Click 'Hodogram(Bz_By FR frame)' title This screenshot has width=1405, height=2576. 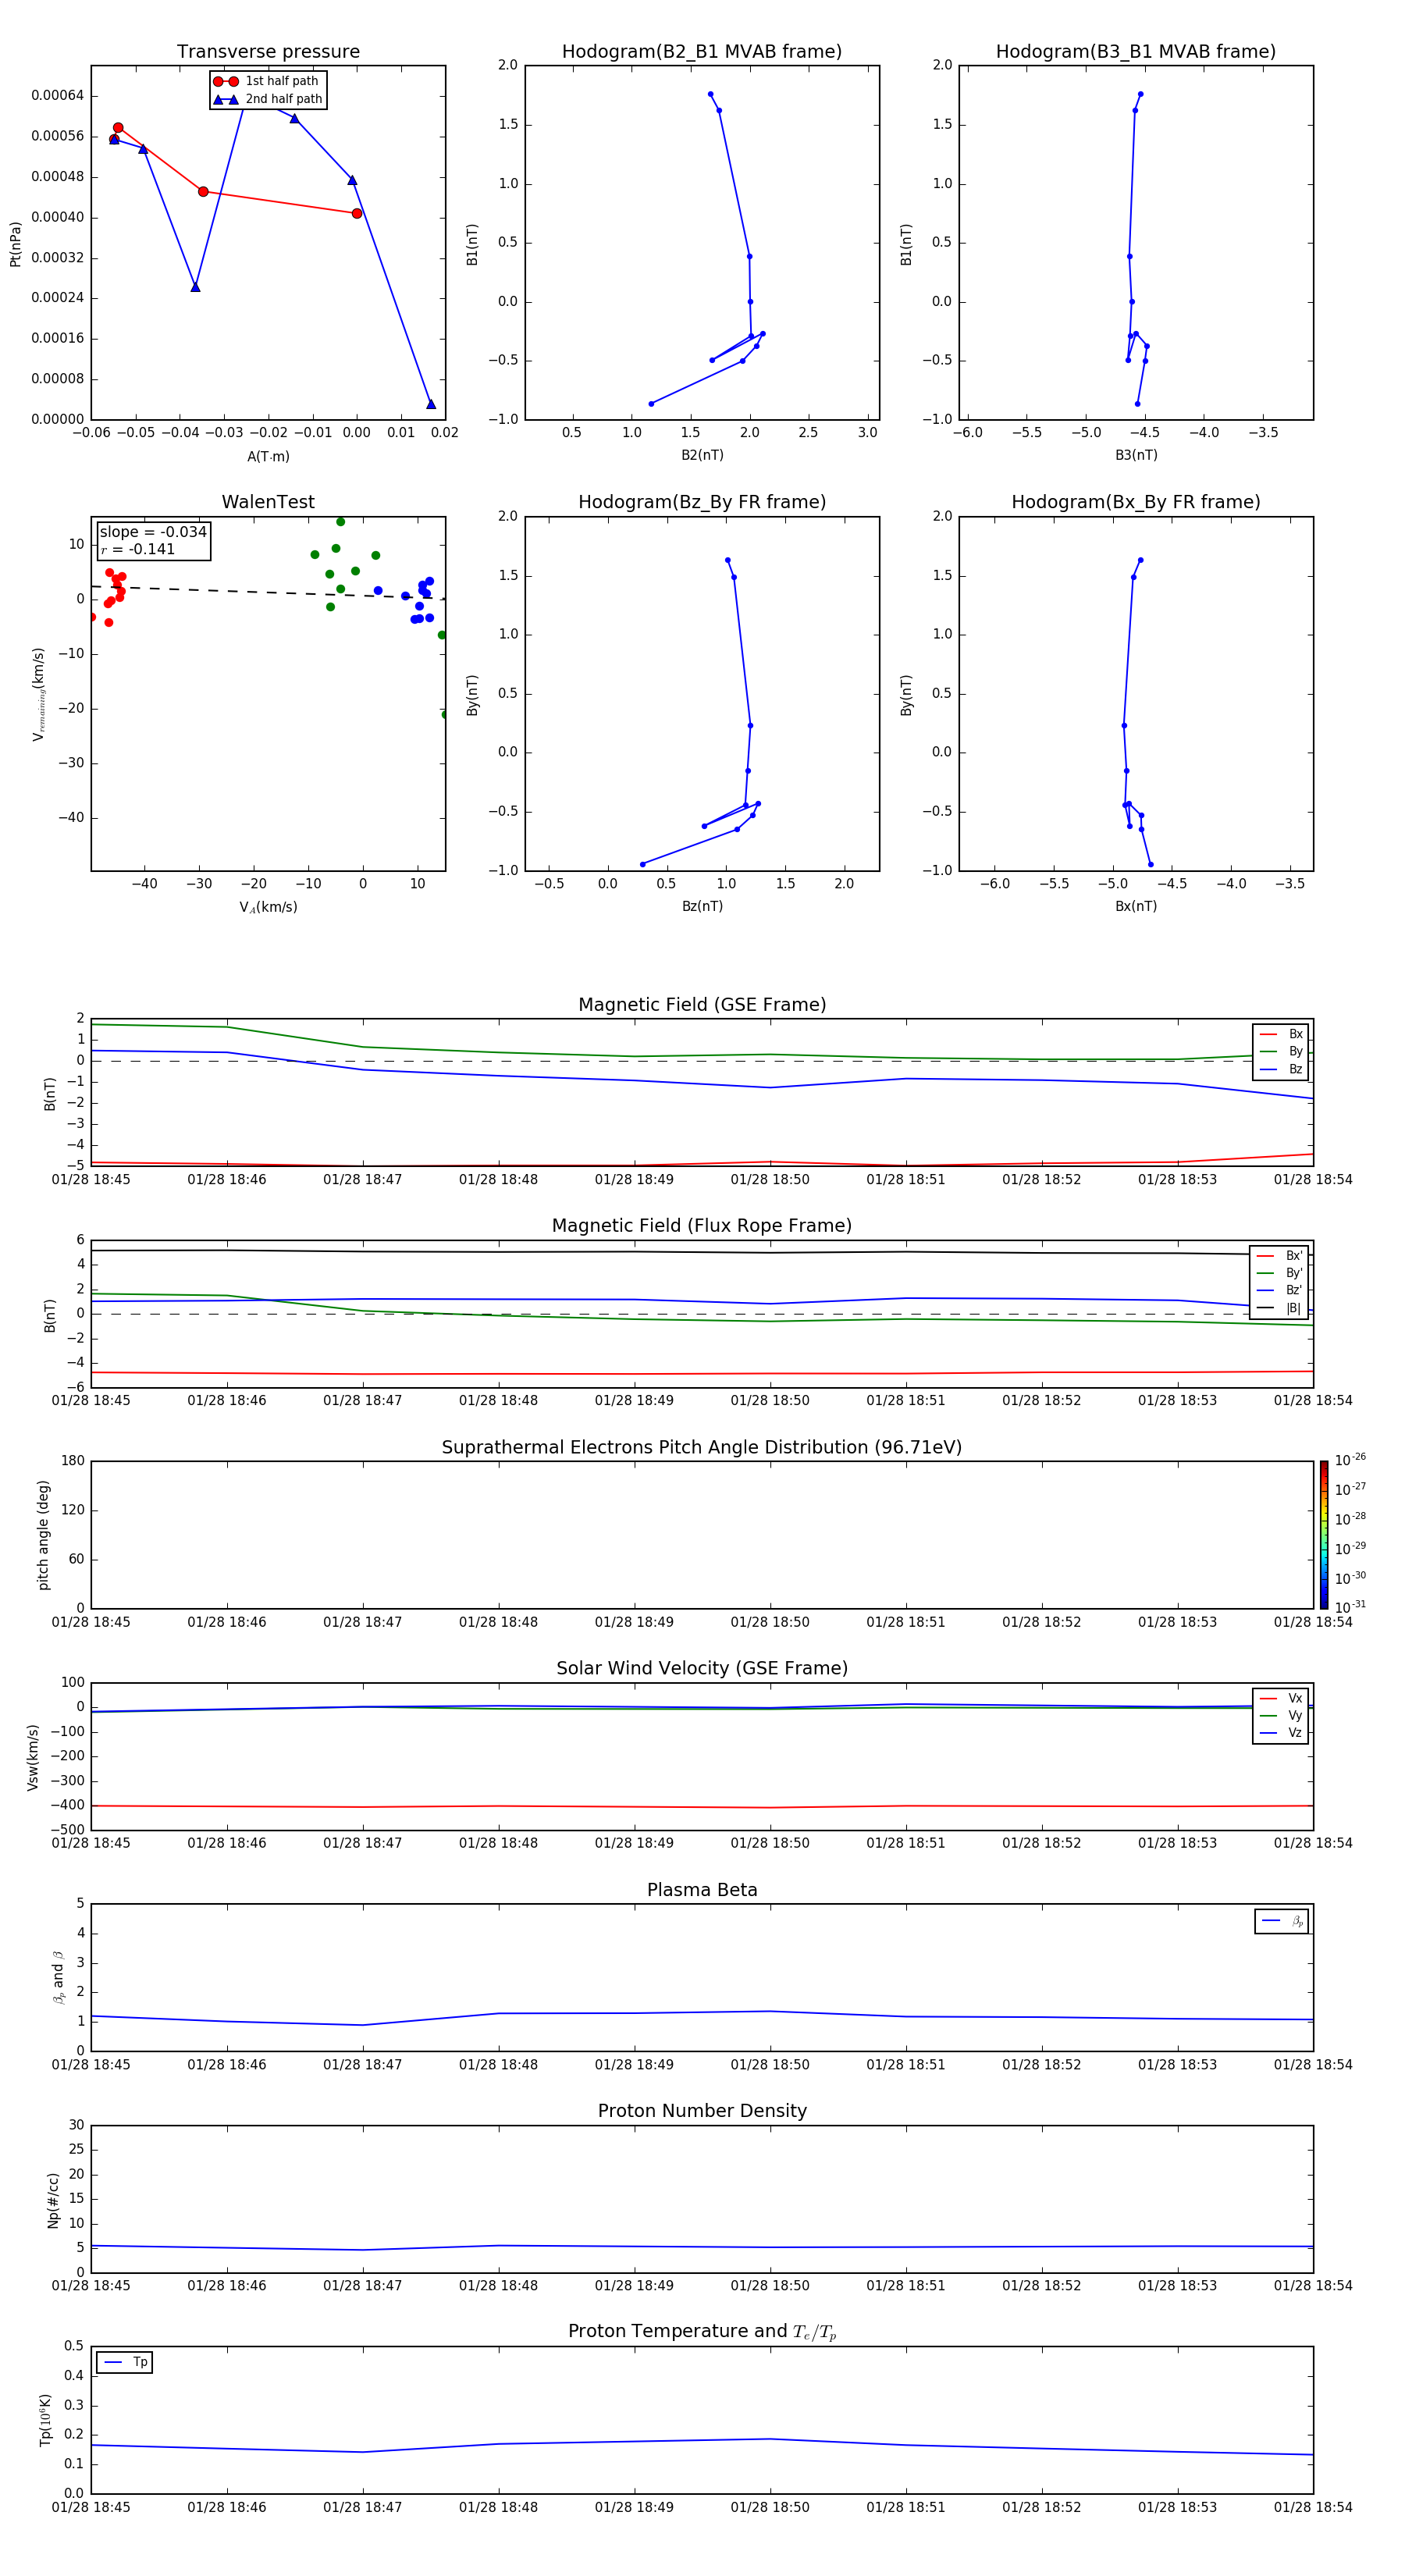pyautogui.click(x=702, y=502)
